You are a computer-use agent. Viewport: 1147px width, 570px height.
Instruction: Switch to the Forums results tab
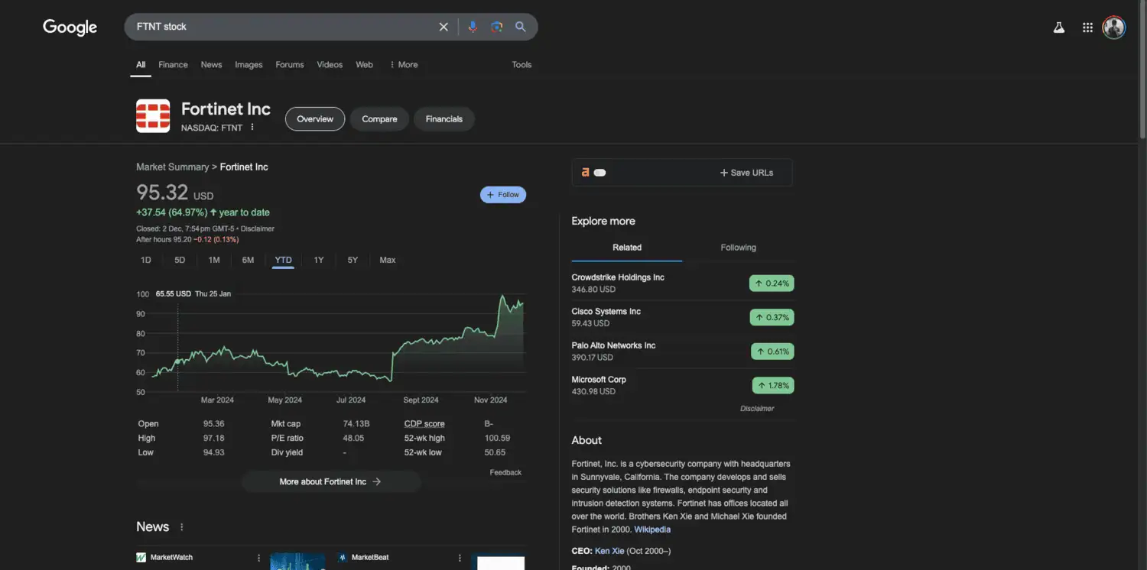pos(290,65)
